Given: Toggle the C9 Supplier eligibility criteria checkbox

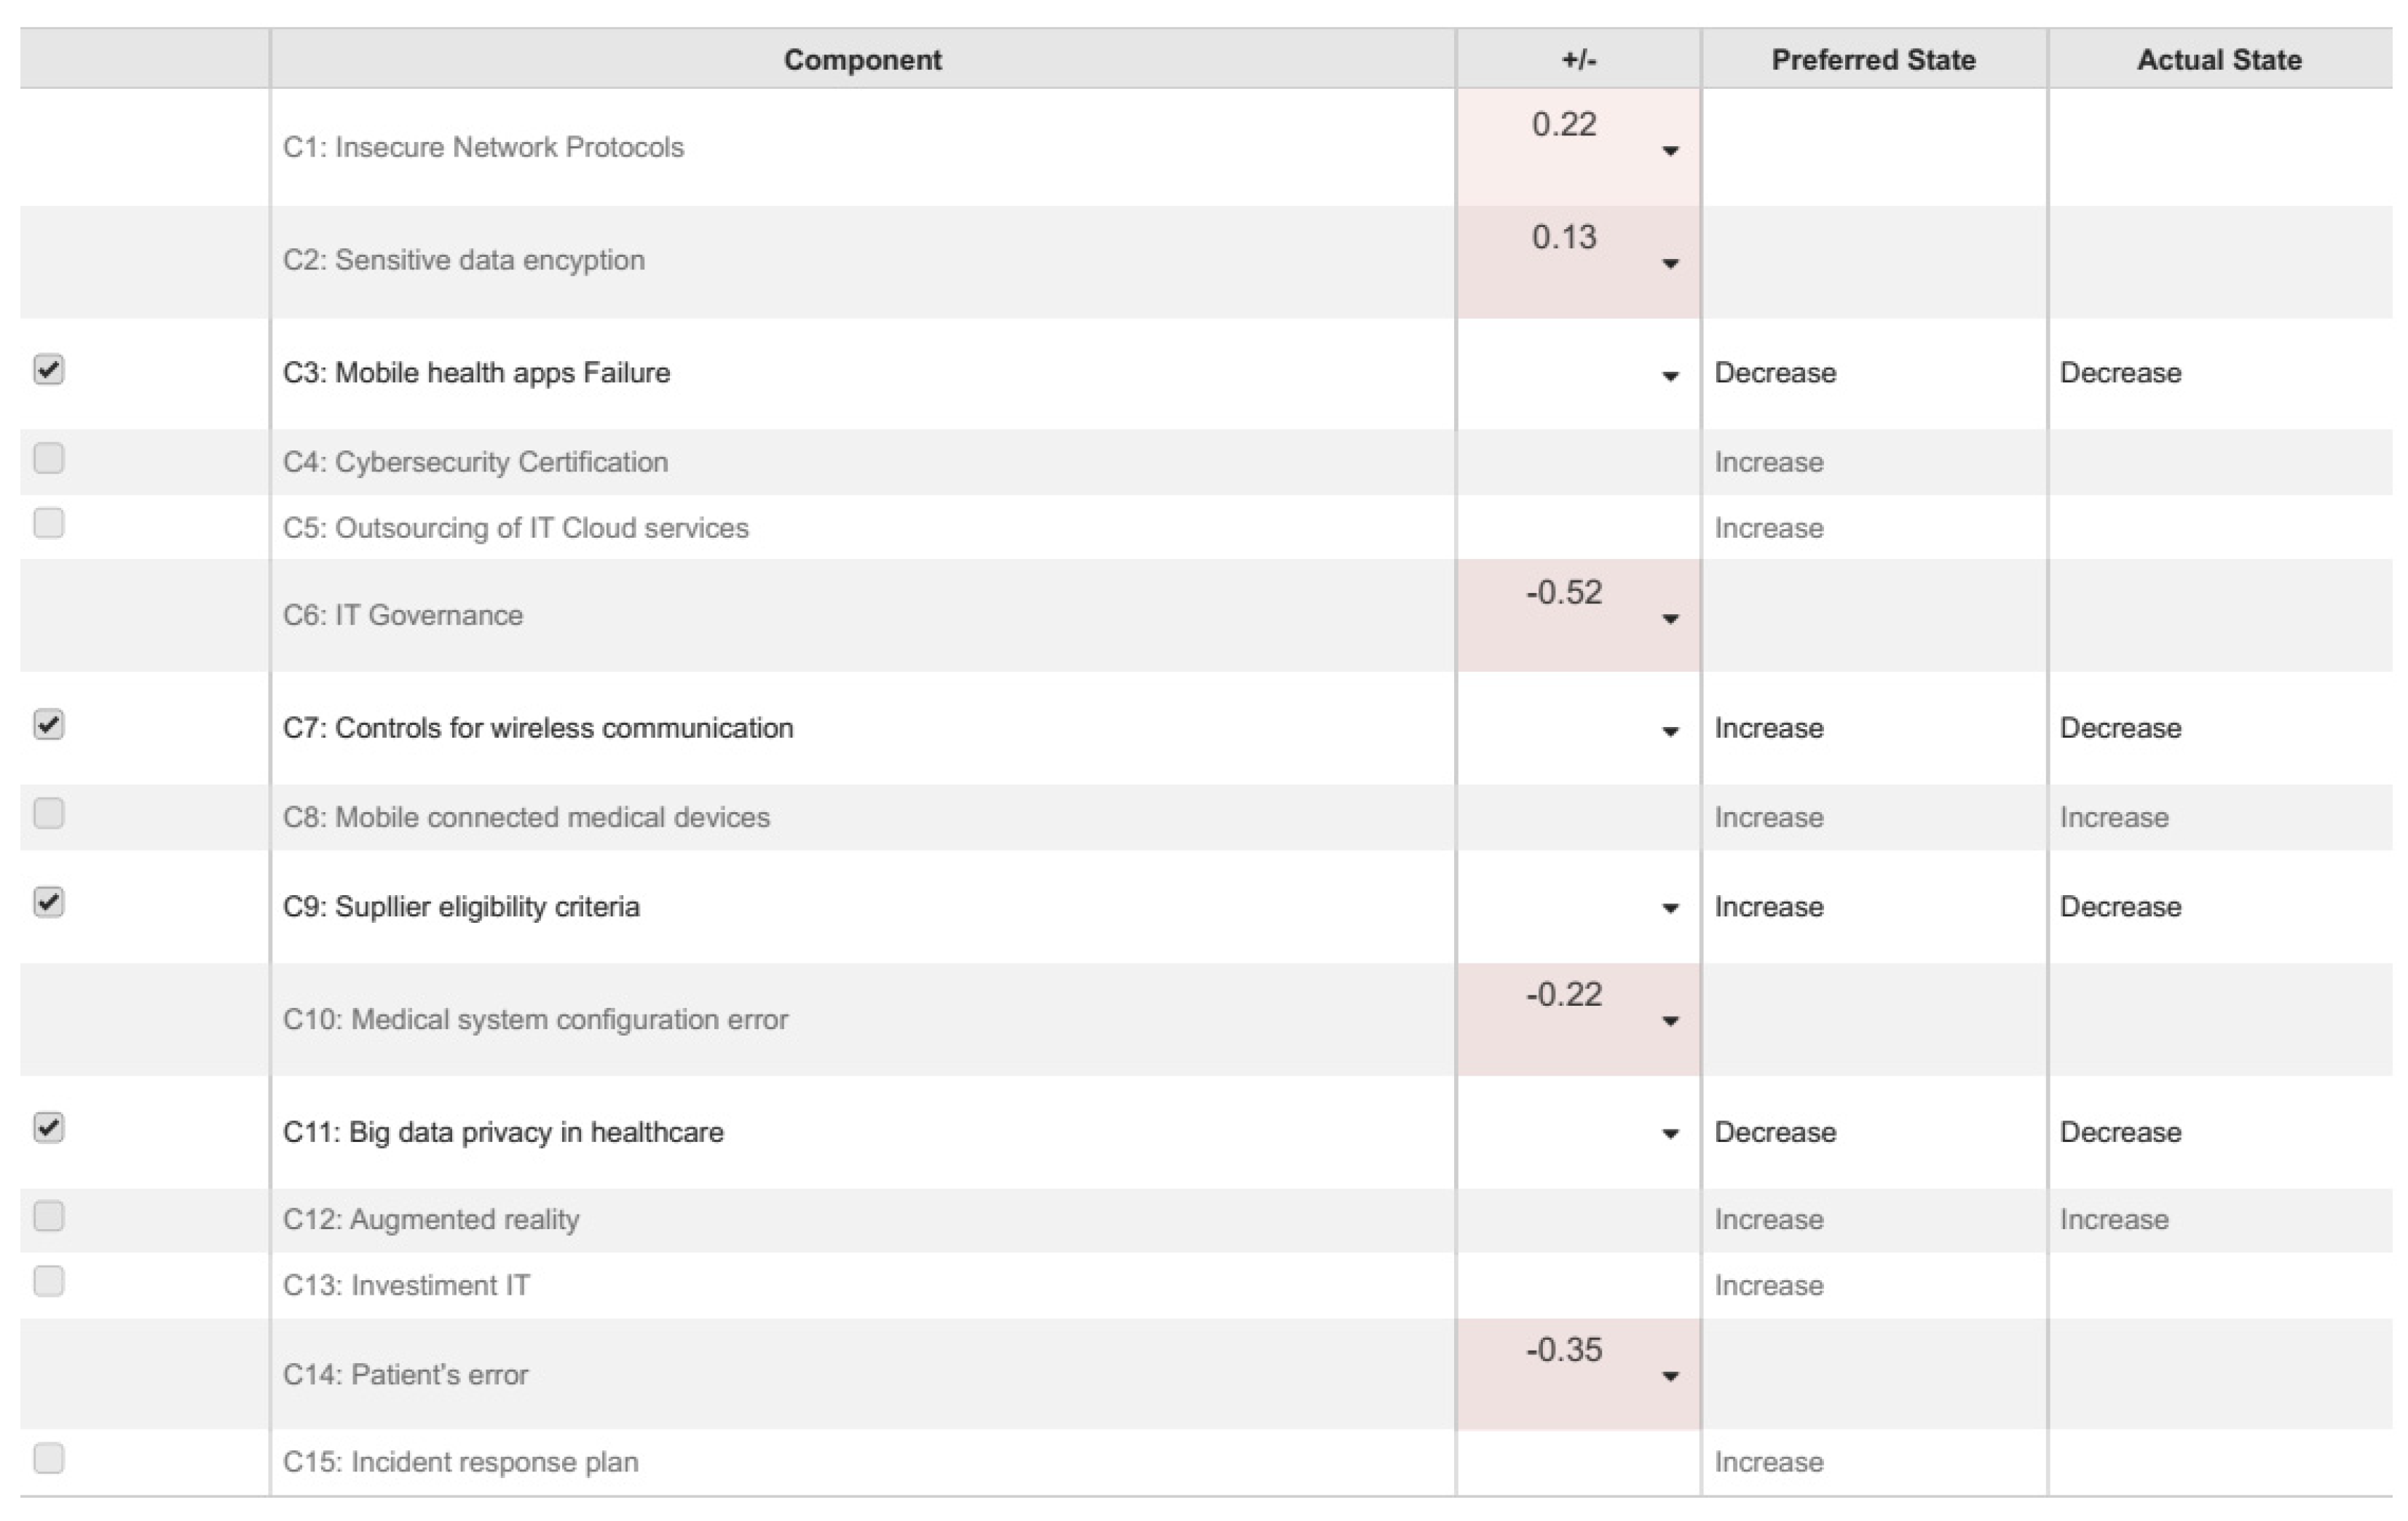Looking at the screenshot, I should click(x=48, y=902).
